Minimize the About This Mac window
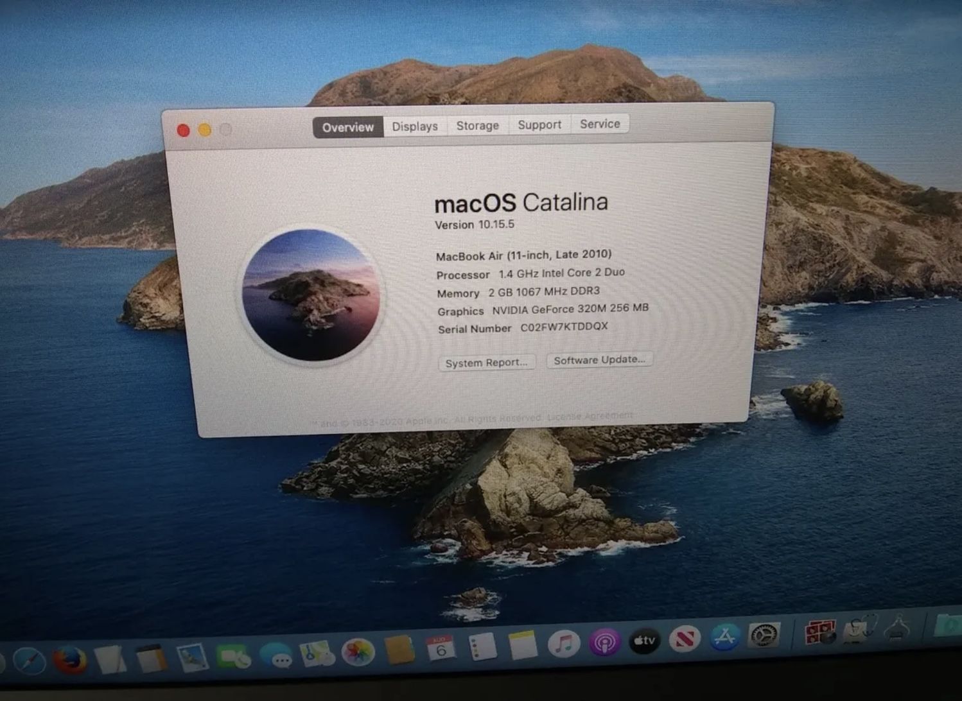Image resolution: width=962 pixels, height=701 pixels. (x=205, y=130)
